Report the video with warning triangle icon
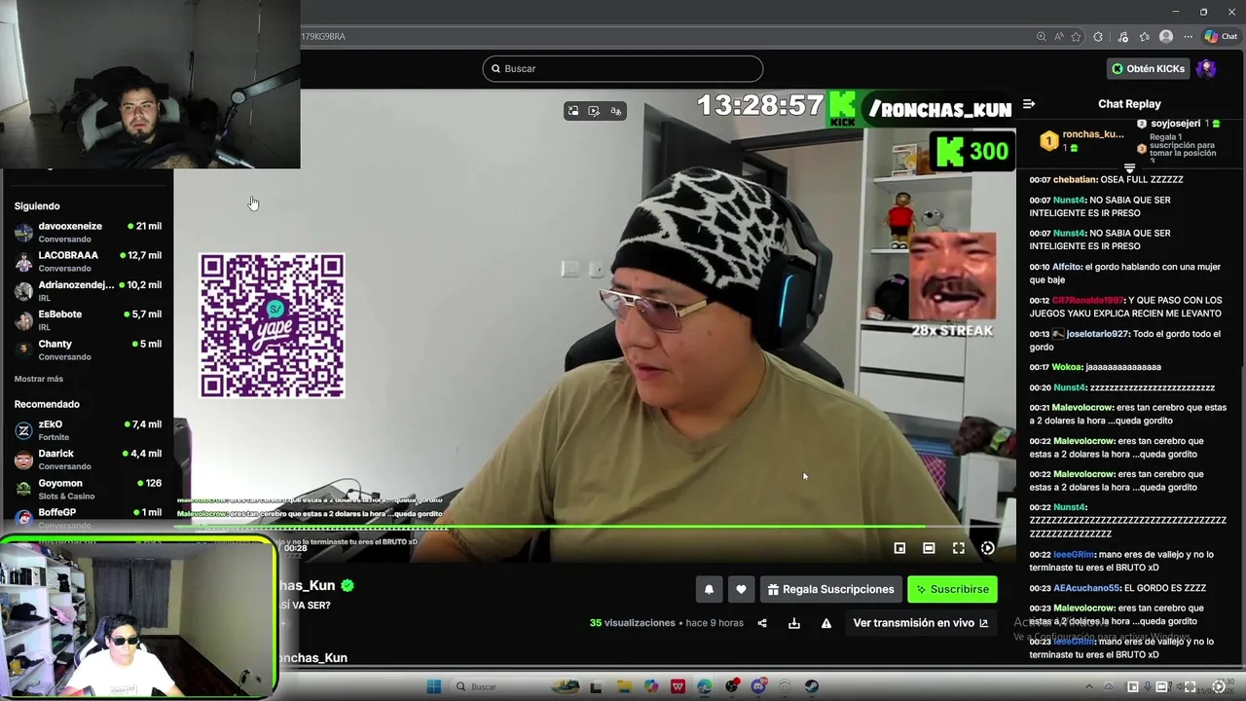Screen dimensions: 1246x701 click(826, 623)
